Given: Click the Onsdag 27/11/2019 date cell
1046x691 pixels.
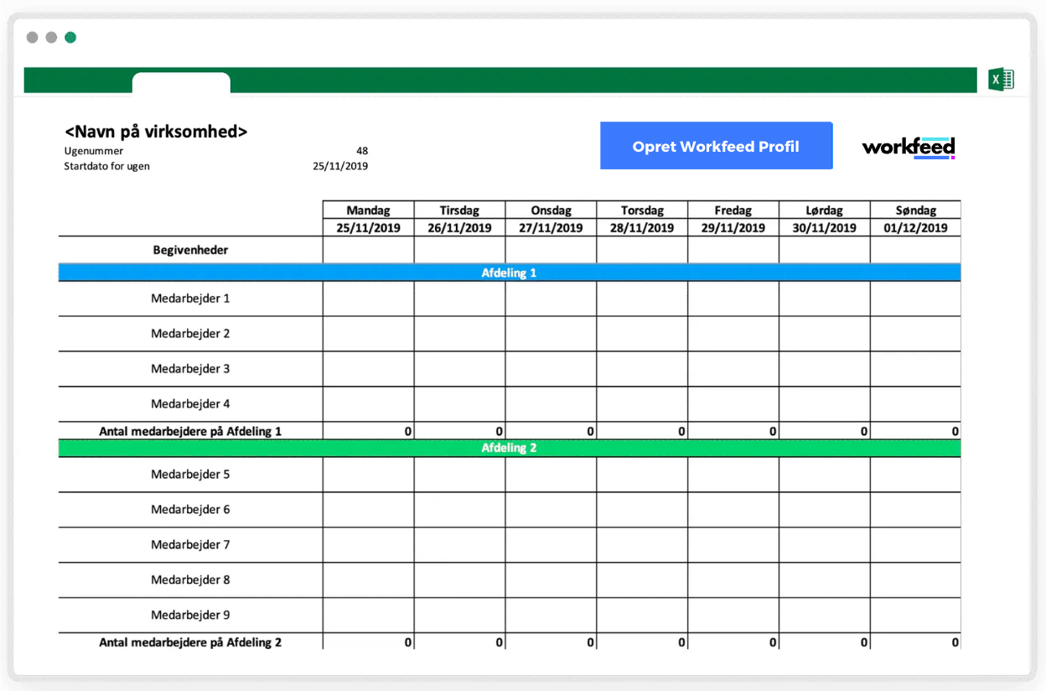Looking at the screenshot, I should coord(551,227).
